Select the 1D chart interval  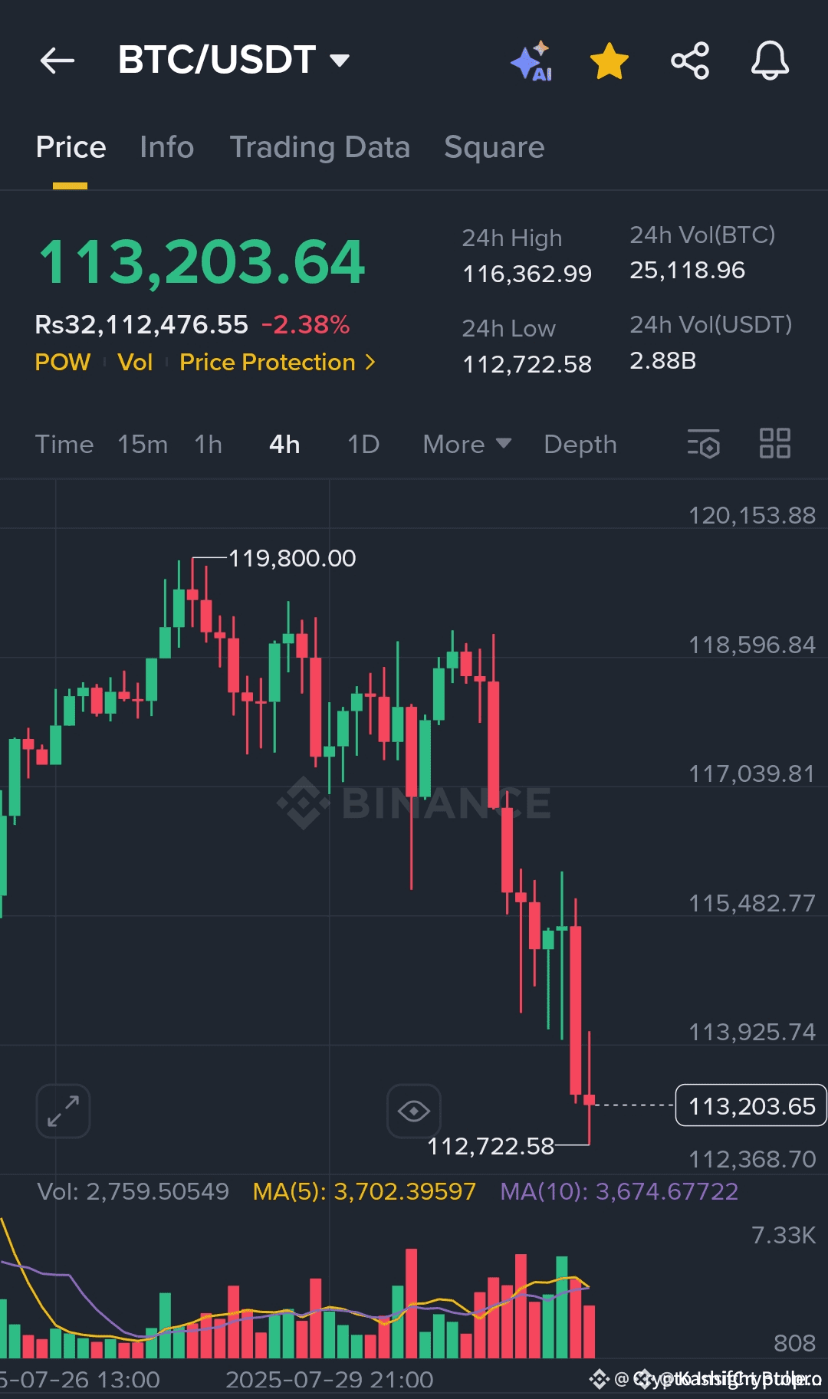[363, 445]
